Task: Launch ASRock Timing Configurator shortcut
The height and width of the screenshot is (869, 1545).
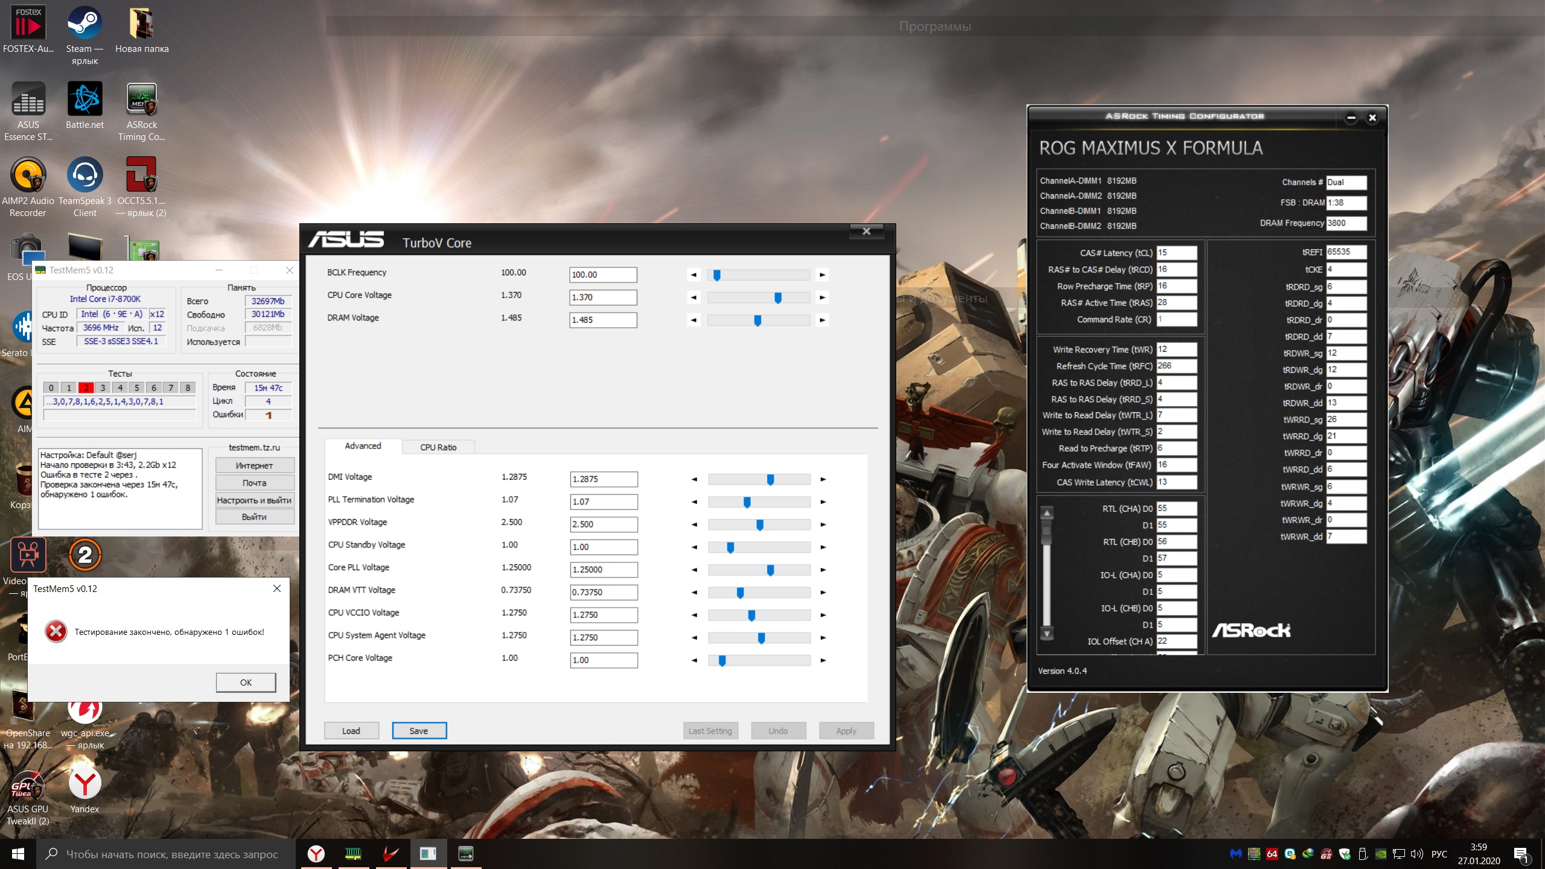Action: pyautogui.click(x=141, y=100)
